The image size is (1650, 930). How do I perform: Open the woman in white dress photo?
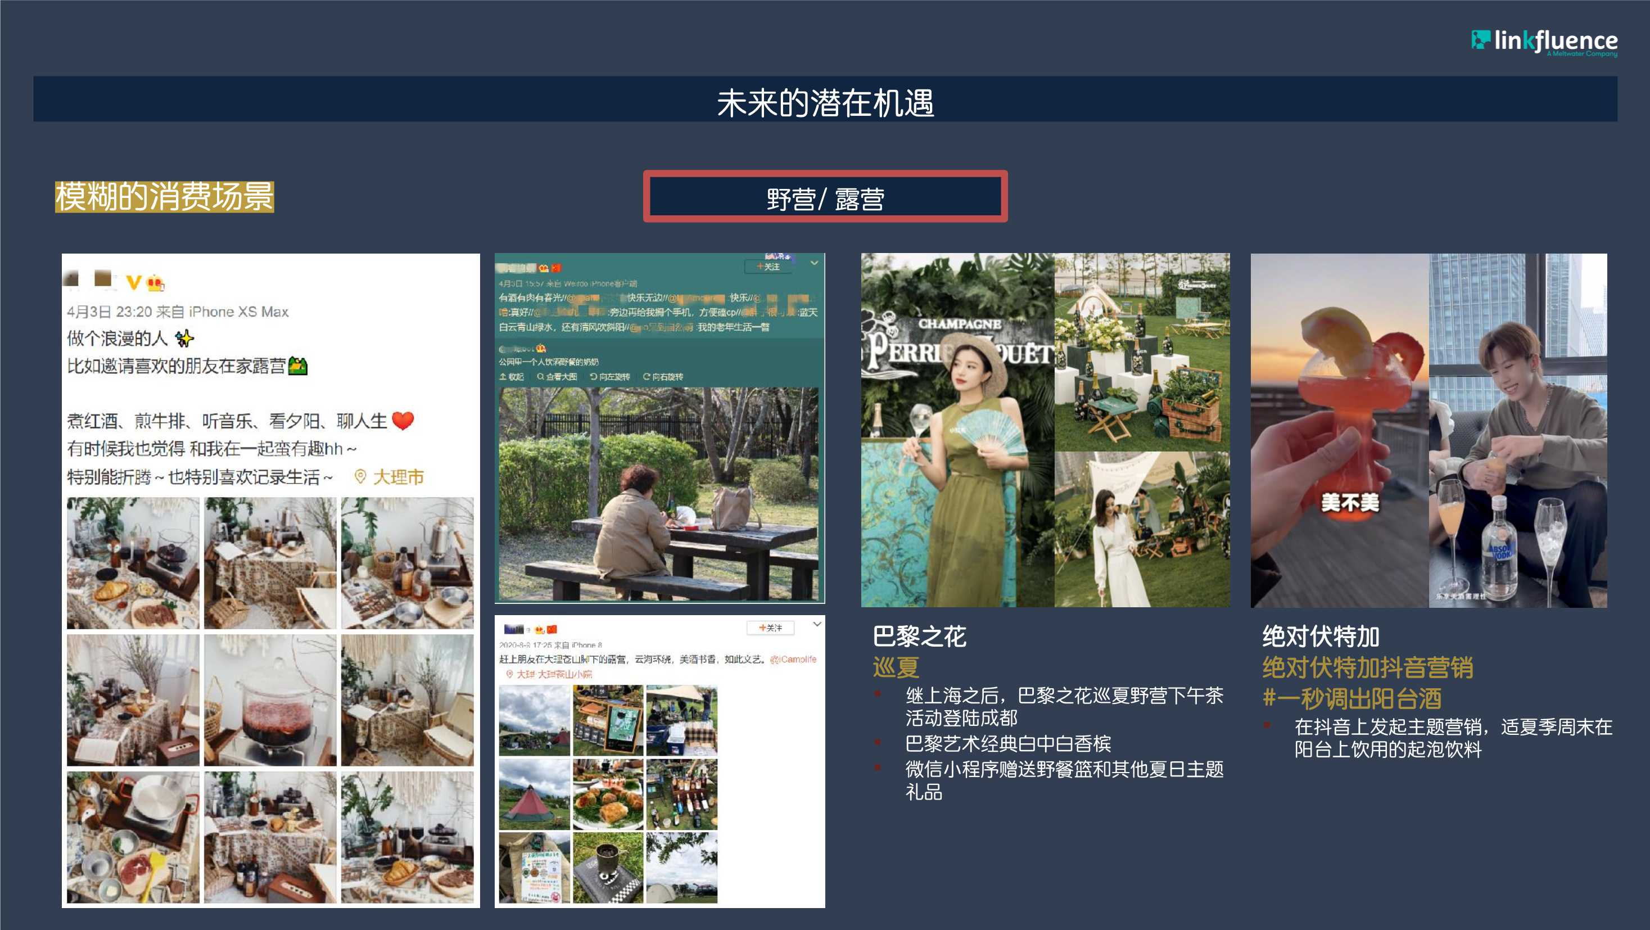click(x=1142, y=530)
